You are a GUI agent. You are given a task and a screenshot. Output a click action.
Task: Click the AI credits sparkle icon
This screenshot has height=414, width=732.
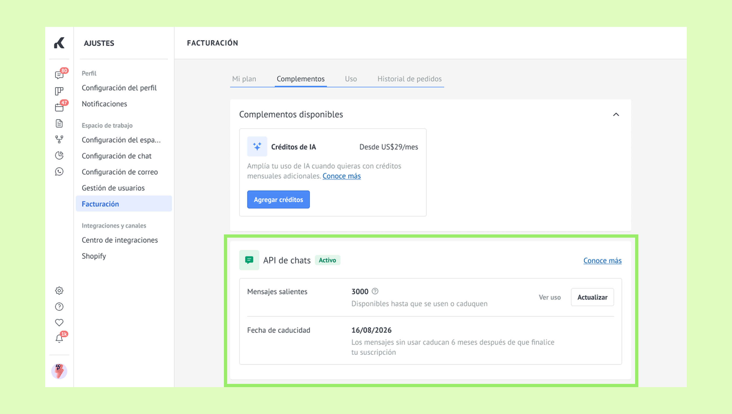257,147
